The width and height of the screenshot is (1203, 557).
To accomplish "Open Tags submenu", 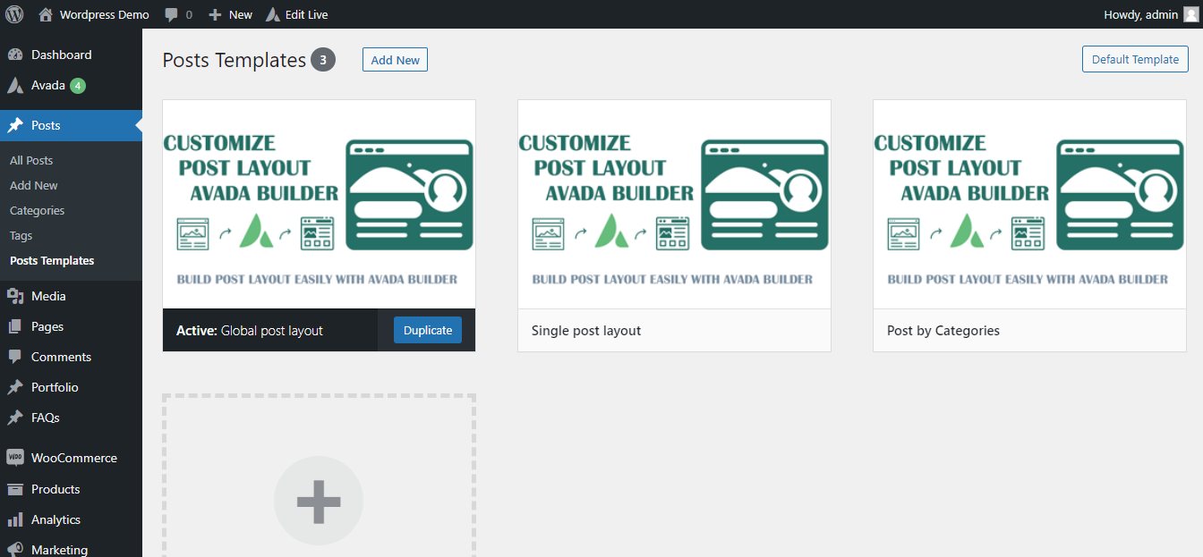I will coord(21,235).
